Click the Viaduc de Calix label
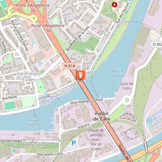 click(x=101, y=116)
